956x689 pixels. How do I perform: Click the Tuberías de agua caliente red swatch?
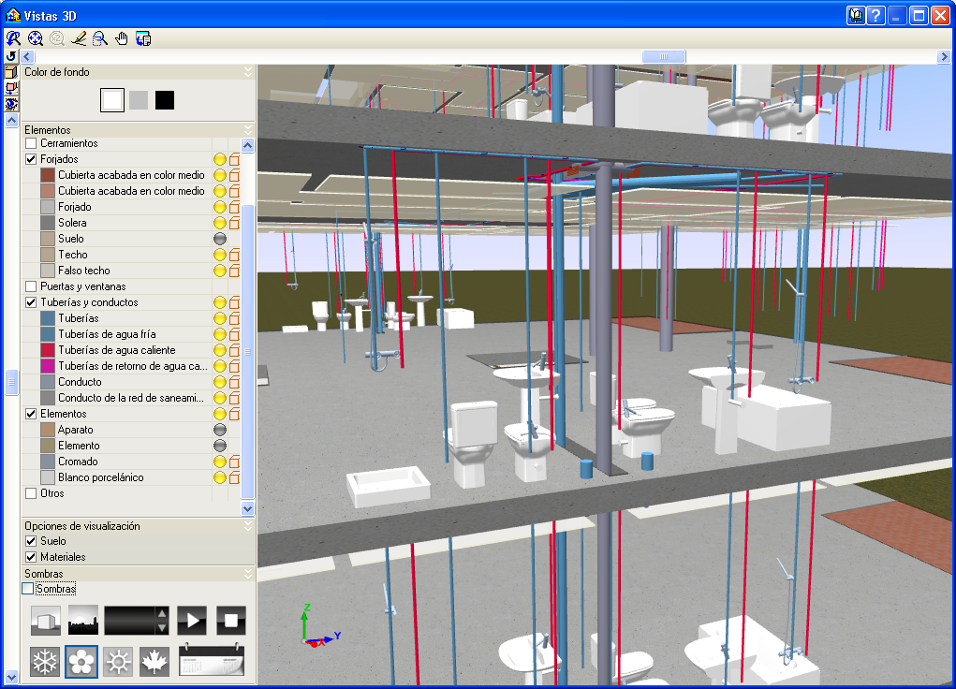[x=48, y=350]
